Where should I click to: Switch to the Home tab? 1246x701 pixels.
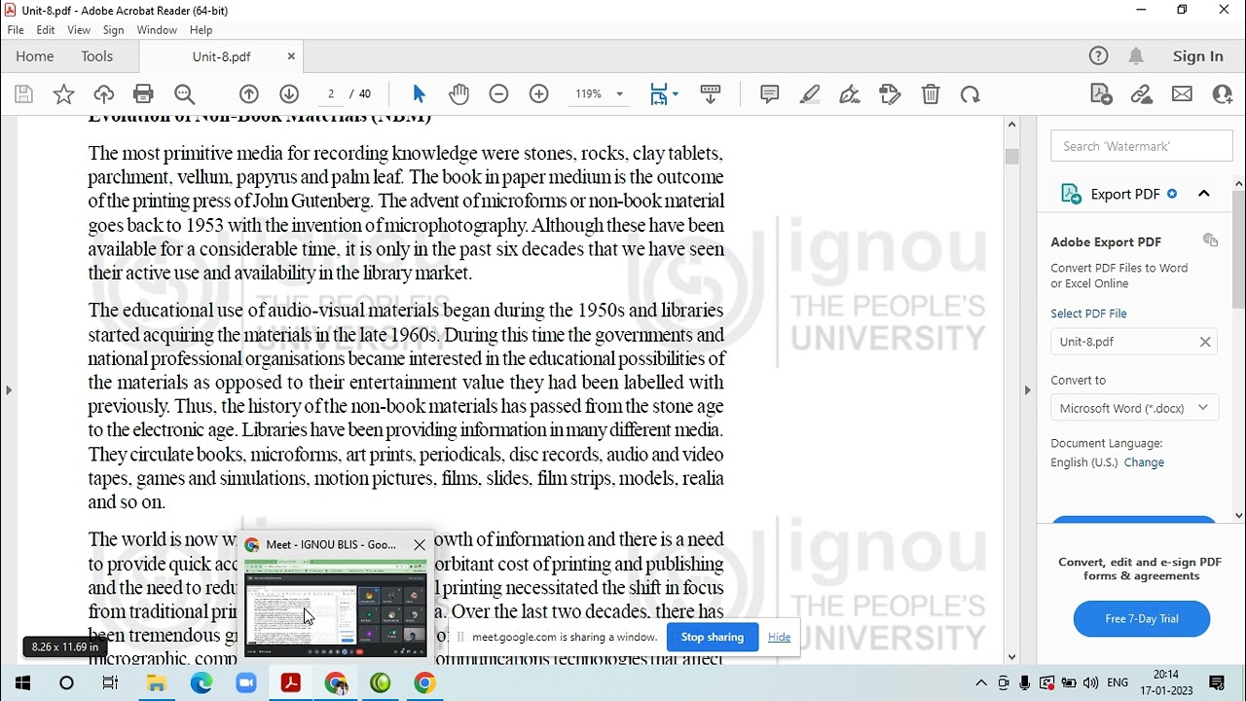tap(35, 56)
